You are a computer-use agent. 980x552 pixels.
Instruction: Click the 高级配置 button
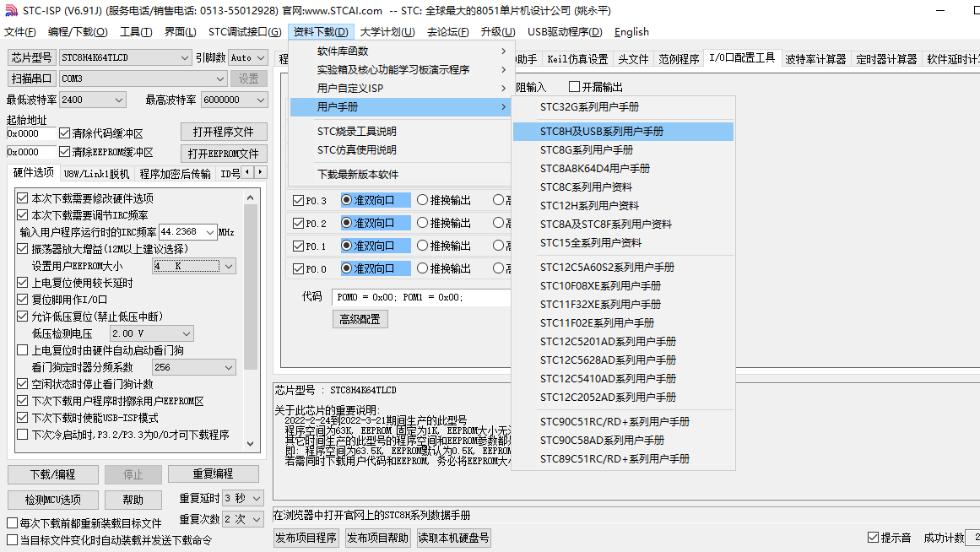(x=360, y=319)
